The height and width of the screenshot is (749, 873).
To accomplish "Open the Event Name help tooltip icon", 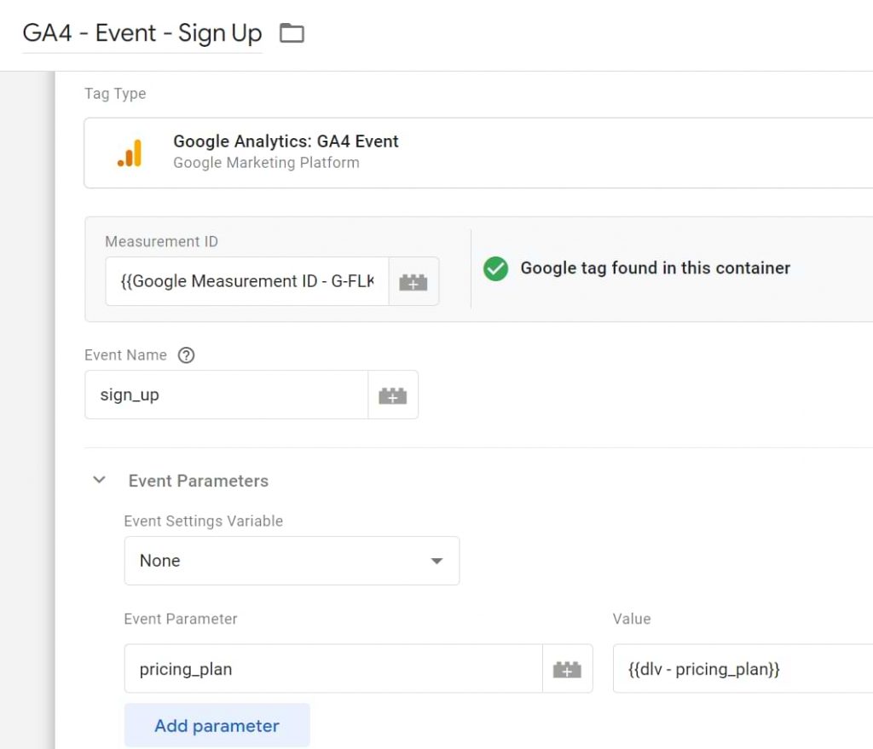I will pyautogui.click(x=186, y=355).
